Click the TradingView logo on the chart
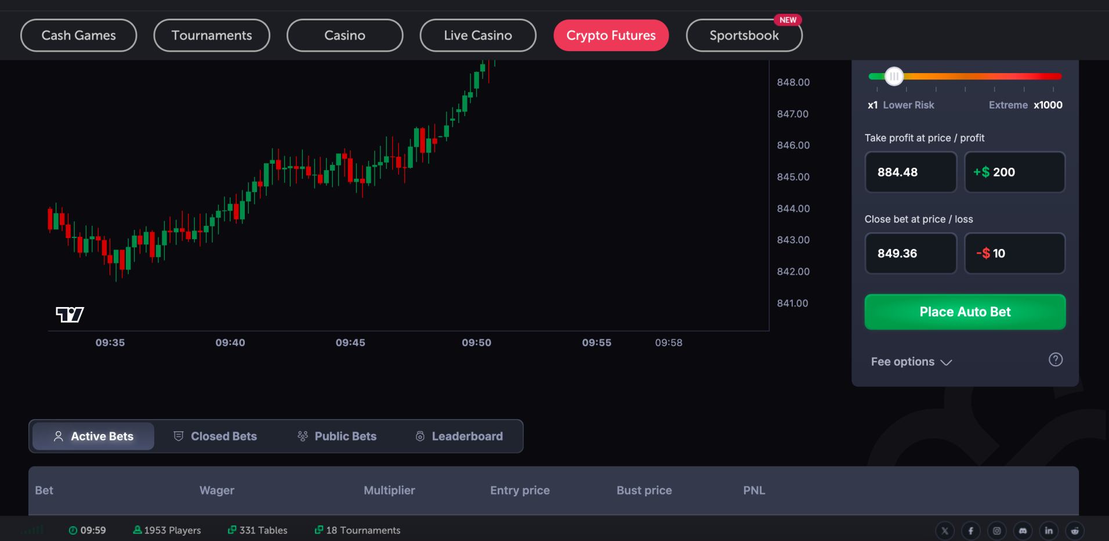The width and height of the screenshot is (1109, 541). (x=69, y=314)
